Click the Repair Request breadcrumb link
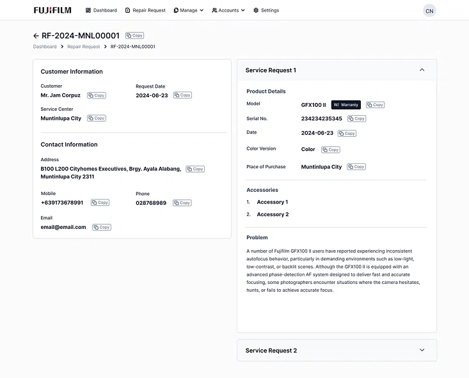The width and height of the screenshot is (469, 378). 83,47
